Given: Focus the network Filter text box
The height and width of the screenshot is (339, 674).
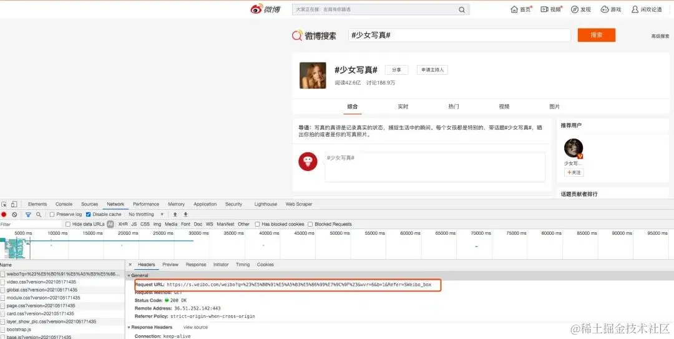Looking at the screenshot, I should pos(31,224).
